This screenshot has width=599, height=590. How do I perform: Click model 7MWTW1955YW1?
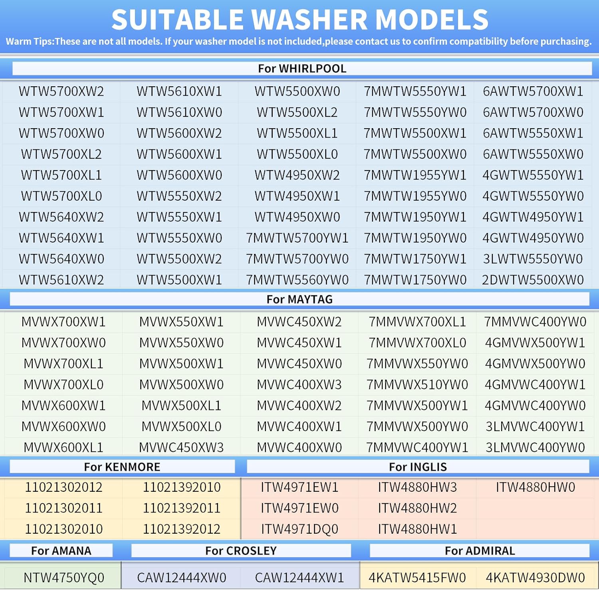click(x=415, y=175)
